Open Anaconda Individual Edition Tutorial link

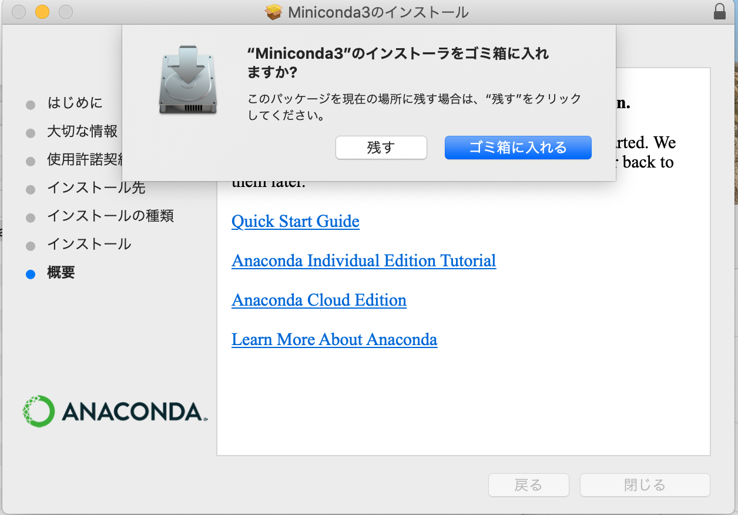click(x=364, y=261)
